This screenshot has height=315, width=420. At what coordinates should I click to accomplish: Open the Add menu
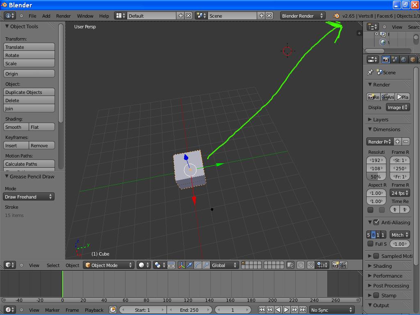46,16
